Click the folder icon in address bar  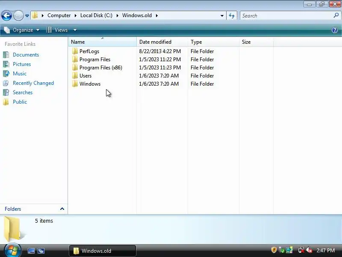click(x=35, y=15)
